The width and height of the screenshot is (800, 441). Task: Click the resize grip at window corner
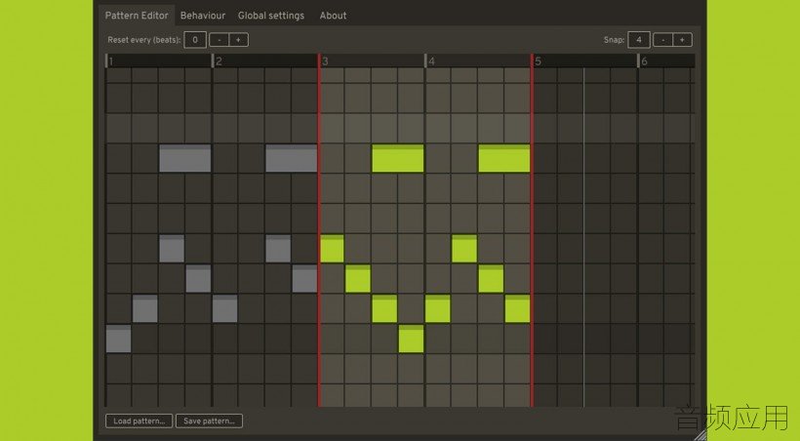pyautogui.click(x=700, y=434)
